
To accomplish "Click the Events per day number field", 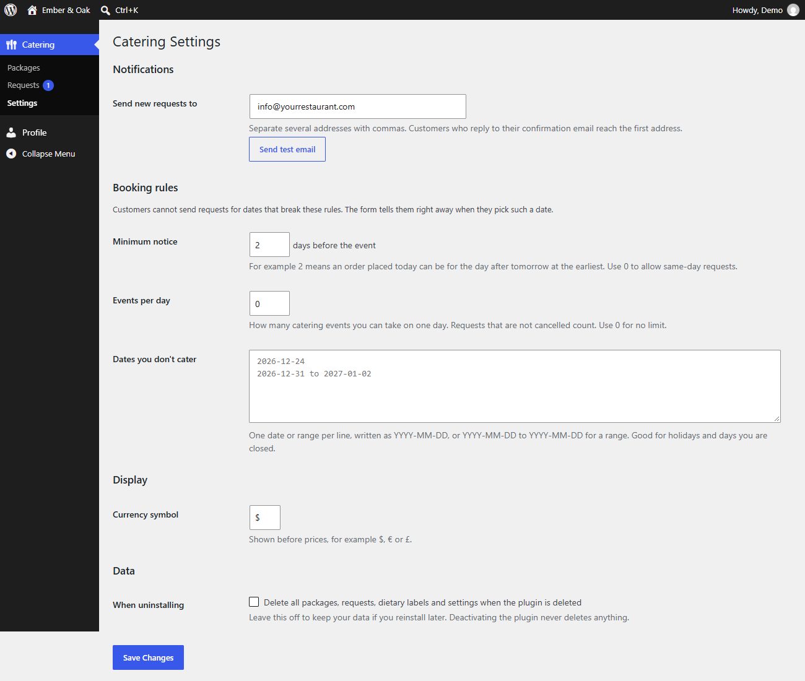I will point(269,303).
